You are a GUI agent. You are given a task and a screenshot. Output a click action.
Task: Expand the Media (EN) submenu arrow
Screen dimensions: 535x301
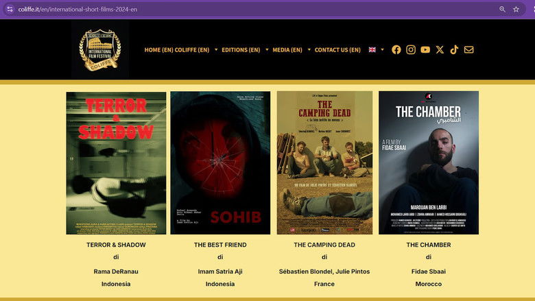click(x=309, y=49)
